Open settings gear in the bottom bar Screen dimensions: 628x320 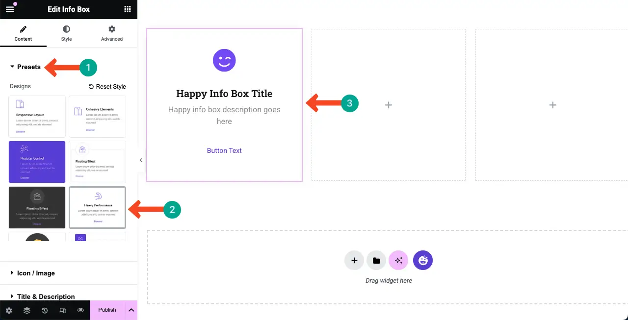coord(9,310)
